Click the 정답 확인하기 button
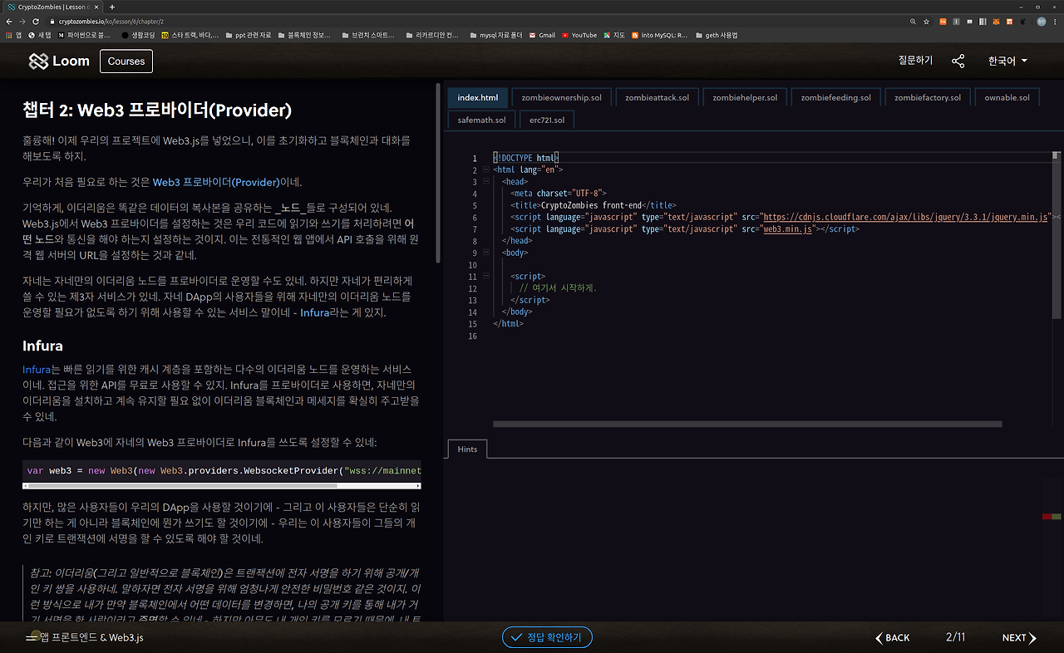Viewport: 1064px width, 653px height. coord(547,637)
